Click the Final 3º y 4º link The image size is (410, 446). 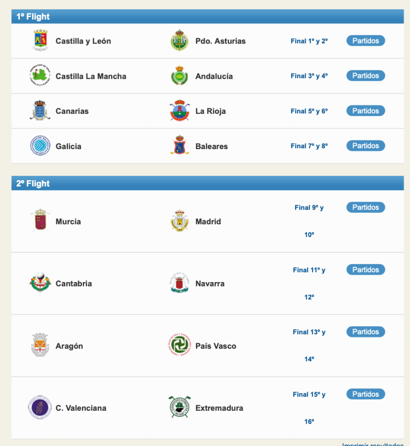tap(309, 76)
